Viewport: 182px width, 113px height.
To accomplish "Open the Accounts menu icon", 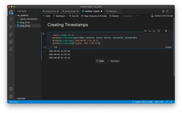I will pos(11,89).
